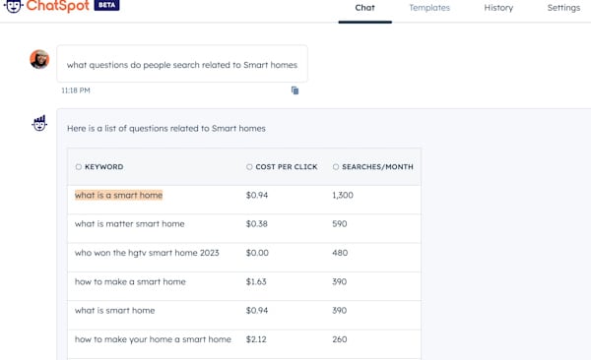Click the ChatSpot robot logo icon
Viewport: 591px width, 360px height.
click(x=13, y=6)
